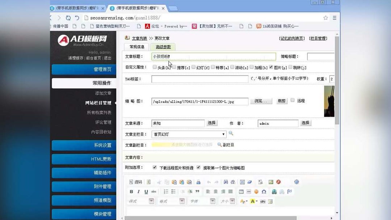Disable 下载远程图片和资源 option
This screenshot has height=220, width=391.
click(x=155, y=168)
